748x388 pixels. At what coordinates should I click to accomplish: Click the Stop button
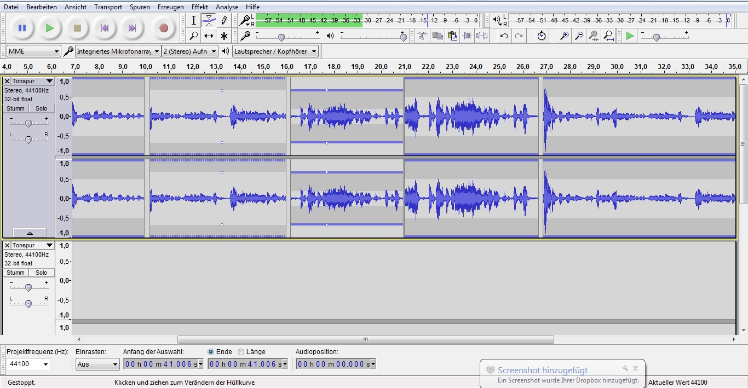(77, 28)
